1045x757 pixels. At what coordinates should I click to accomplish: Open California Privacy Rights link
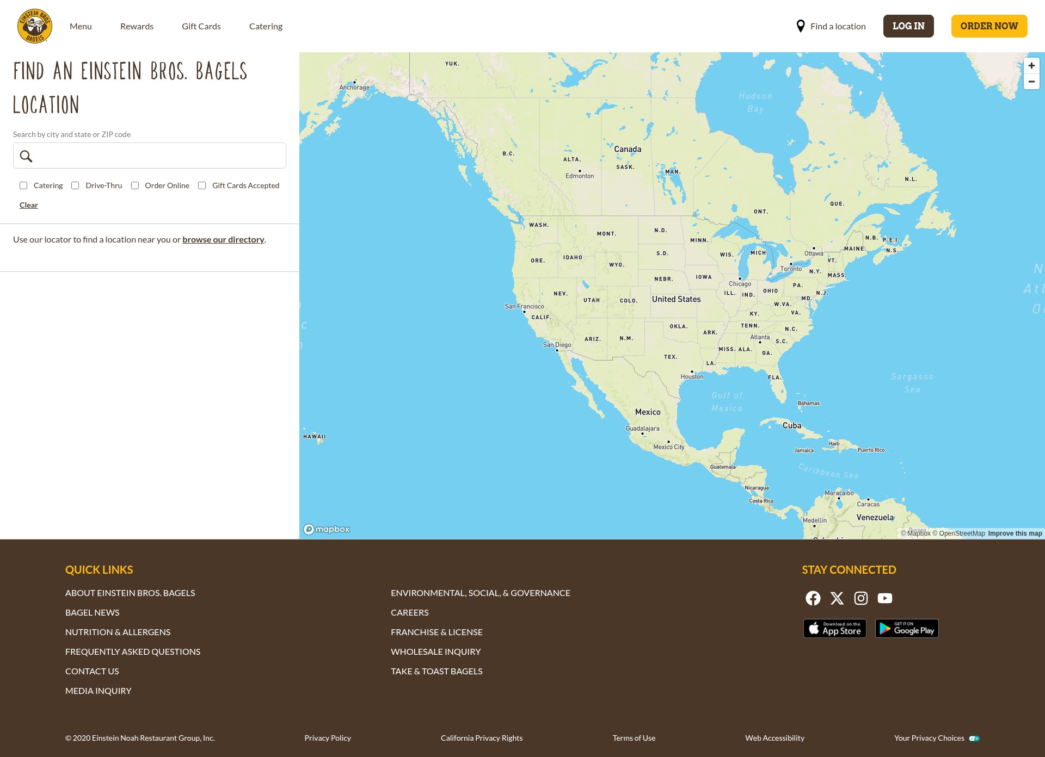pyautogui.click(x=482, y=738)
